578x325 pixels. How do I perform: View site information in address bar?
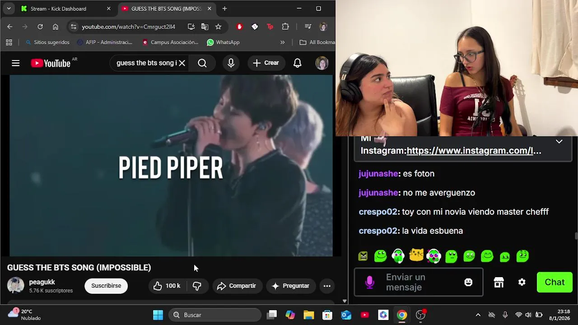click(x=74, y=27)
